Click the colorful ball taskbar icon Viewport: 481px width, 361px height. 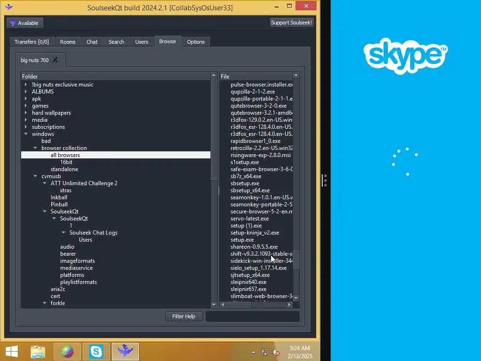click(67, 352)
